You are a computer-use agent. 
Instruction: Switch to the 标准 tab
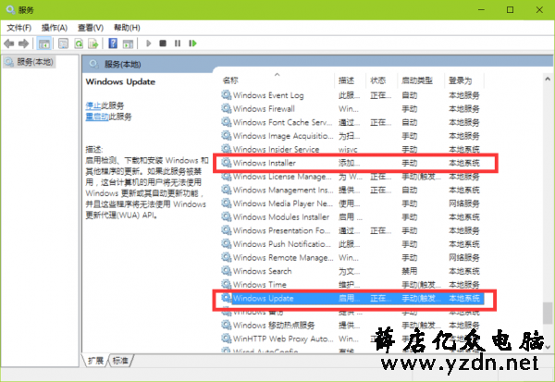(120, 361)
